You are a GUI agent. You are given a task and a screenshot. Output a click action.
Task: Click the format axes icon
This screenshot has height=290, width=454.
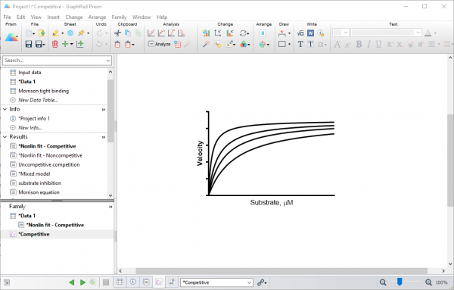(218, 33)
